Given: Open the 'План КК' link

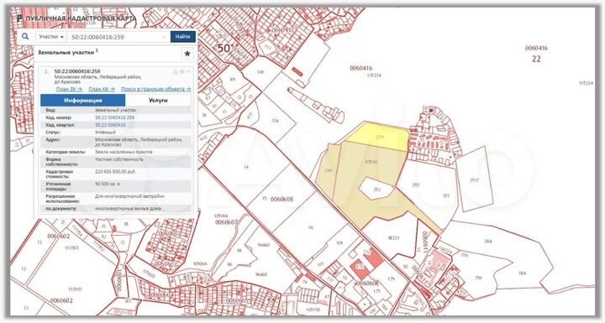Looking at the screenshot, I should point(102,89).
